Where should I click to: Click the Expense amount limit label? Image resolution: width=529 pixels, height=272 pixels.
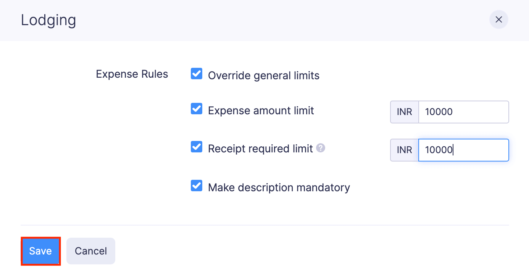point(261,110)
